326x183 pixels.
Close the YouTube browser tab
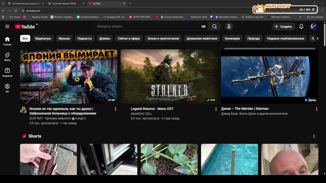124,4
